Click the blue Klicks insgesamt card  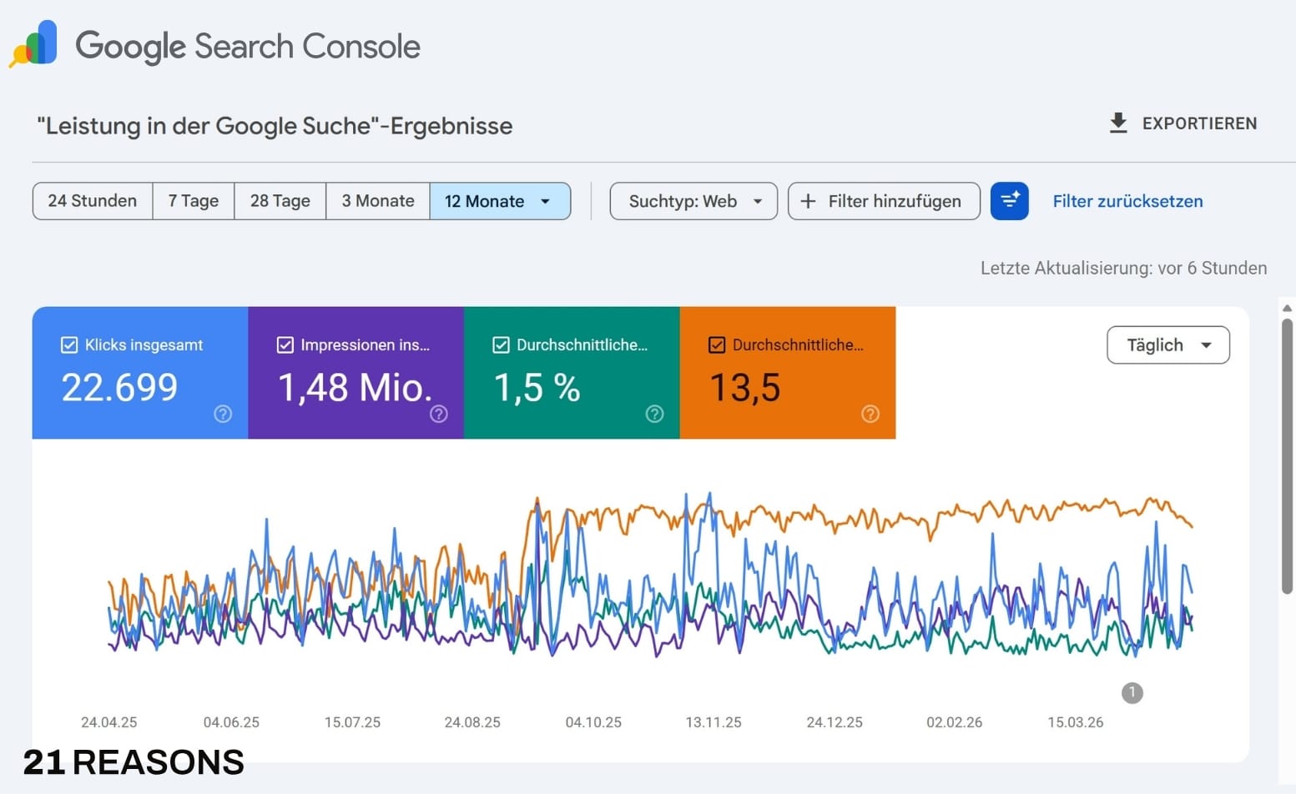[x=140, y=373]
